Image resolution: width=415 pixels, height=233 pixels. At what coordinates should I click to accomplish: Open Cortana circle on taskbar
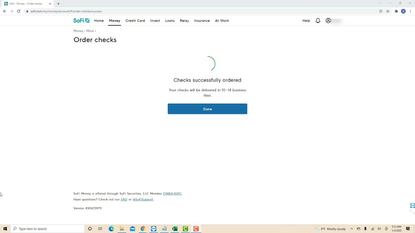coord(90,229)
